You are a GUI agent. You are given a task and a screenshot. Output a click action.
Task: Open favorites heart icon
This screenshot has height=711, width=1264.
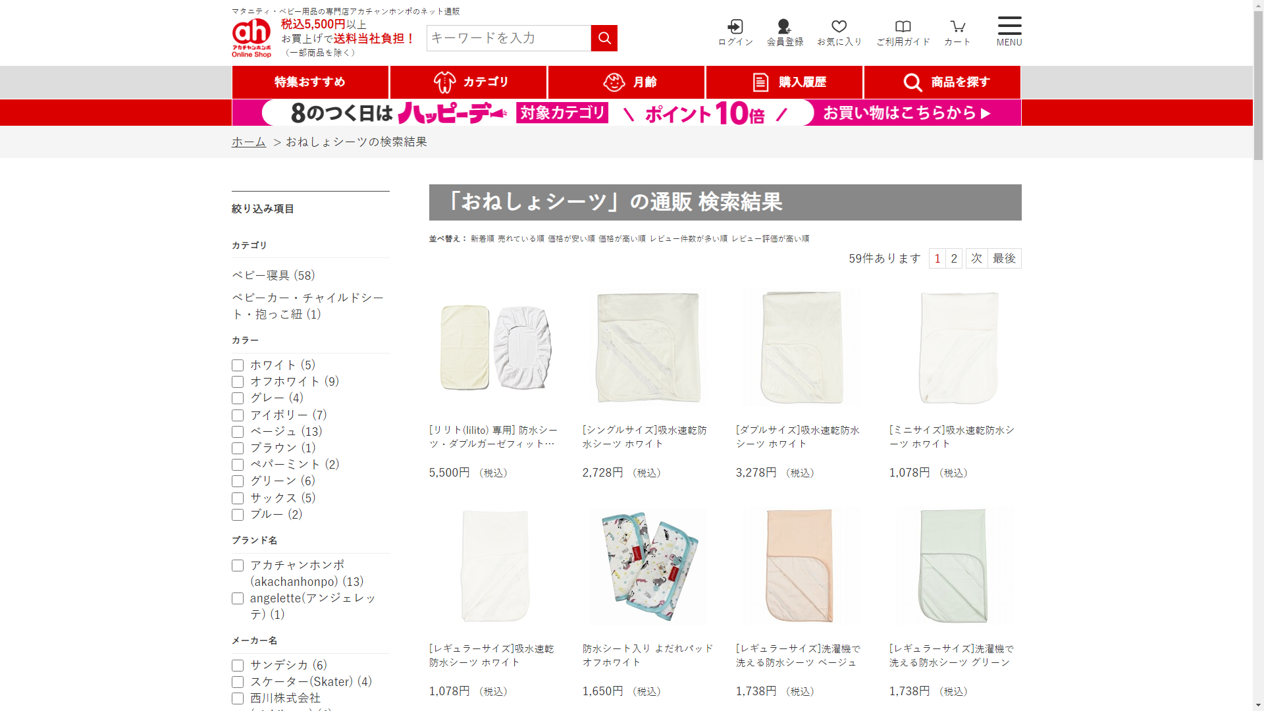coord(839,27)
